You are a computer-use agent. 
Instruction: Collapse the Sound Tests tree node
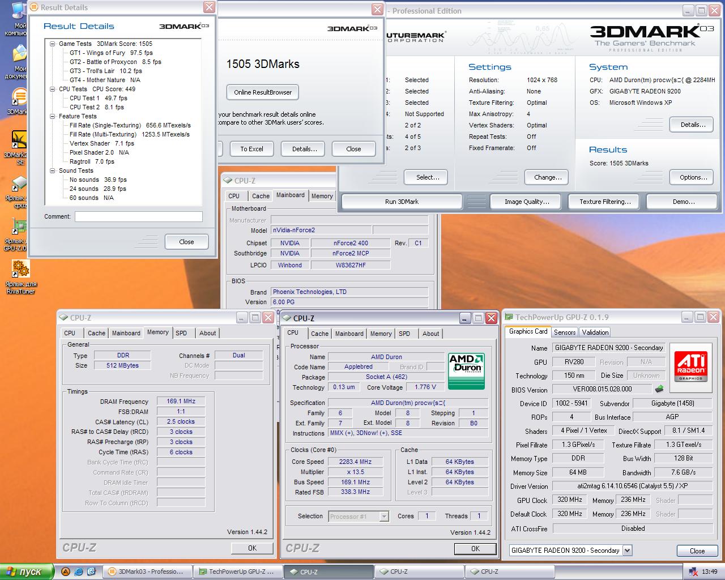tap(53, 170)
